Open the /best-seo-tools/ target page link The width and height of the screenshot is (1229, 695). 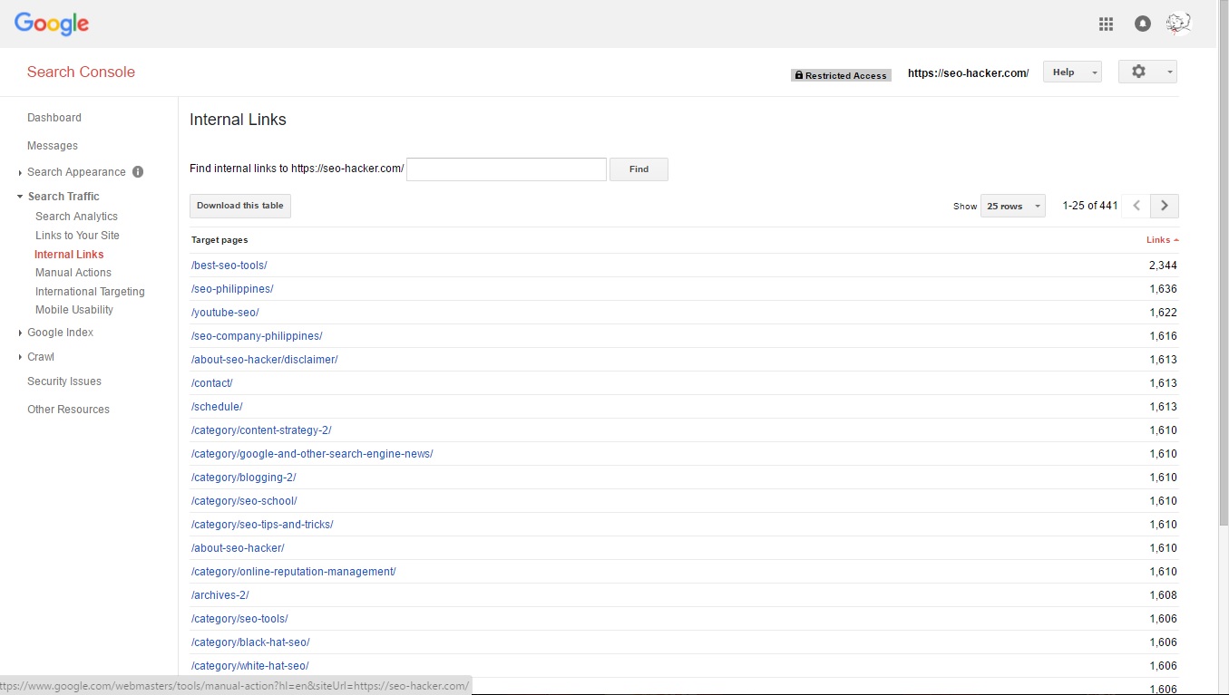[x=229, y=265]
